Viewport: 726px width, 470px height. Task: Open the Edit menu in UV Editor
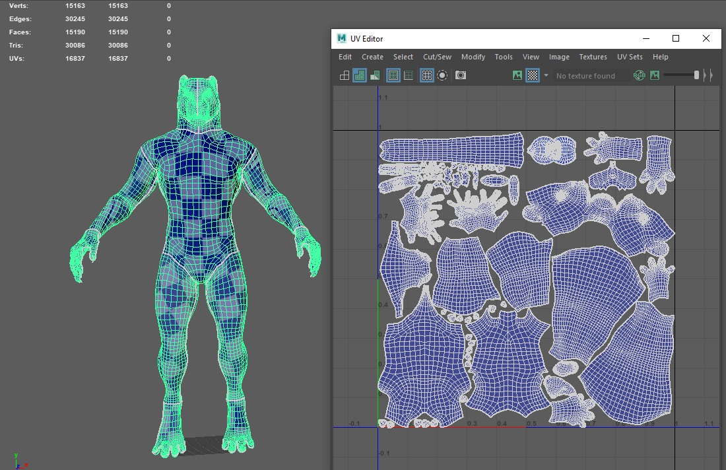tap(345, 57)
